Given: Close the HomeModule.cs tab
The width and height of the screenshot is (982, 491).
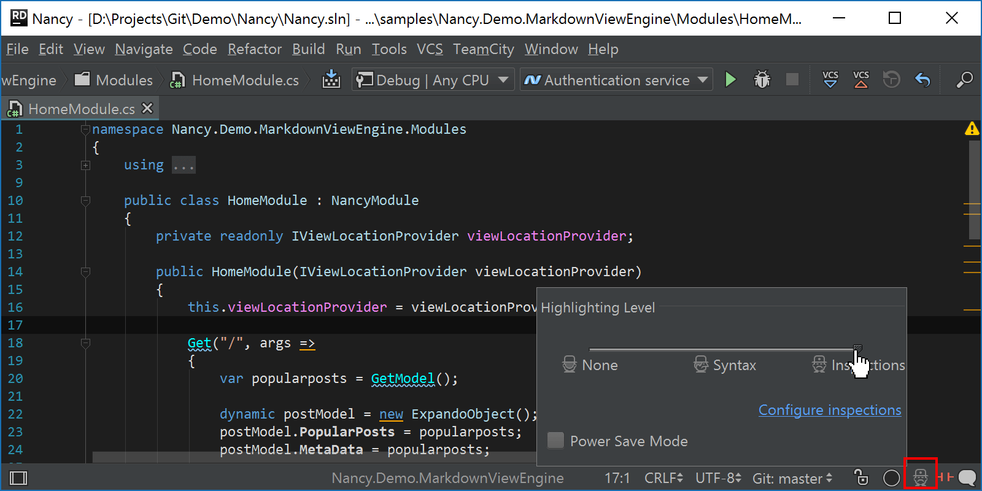Looking at the screenshot, I should click(147, 108).
